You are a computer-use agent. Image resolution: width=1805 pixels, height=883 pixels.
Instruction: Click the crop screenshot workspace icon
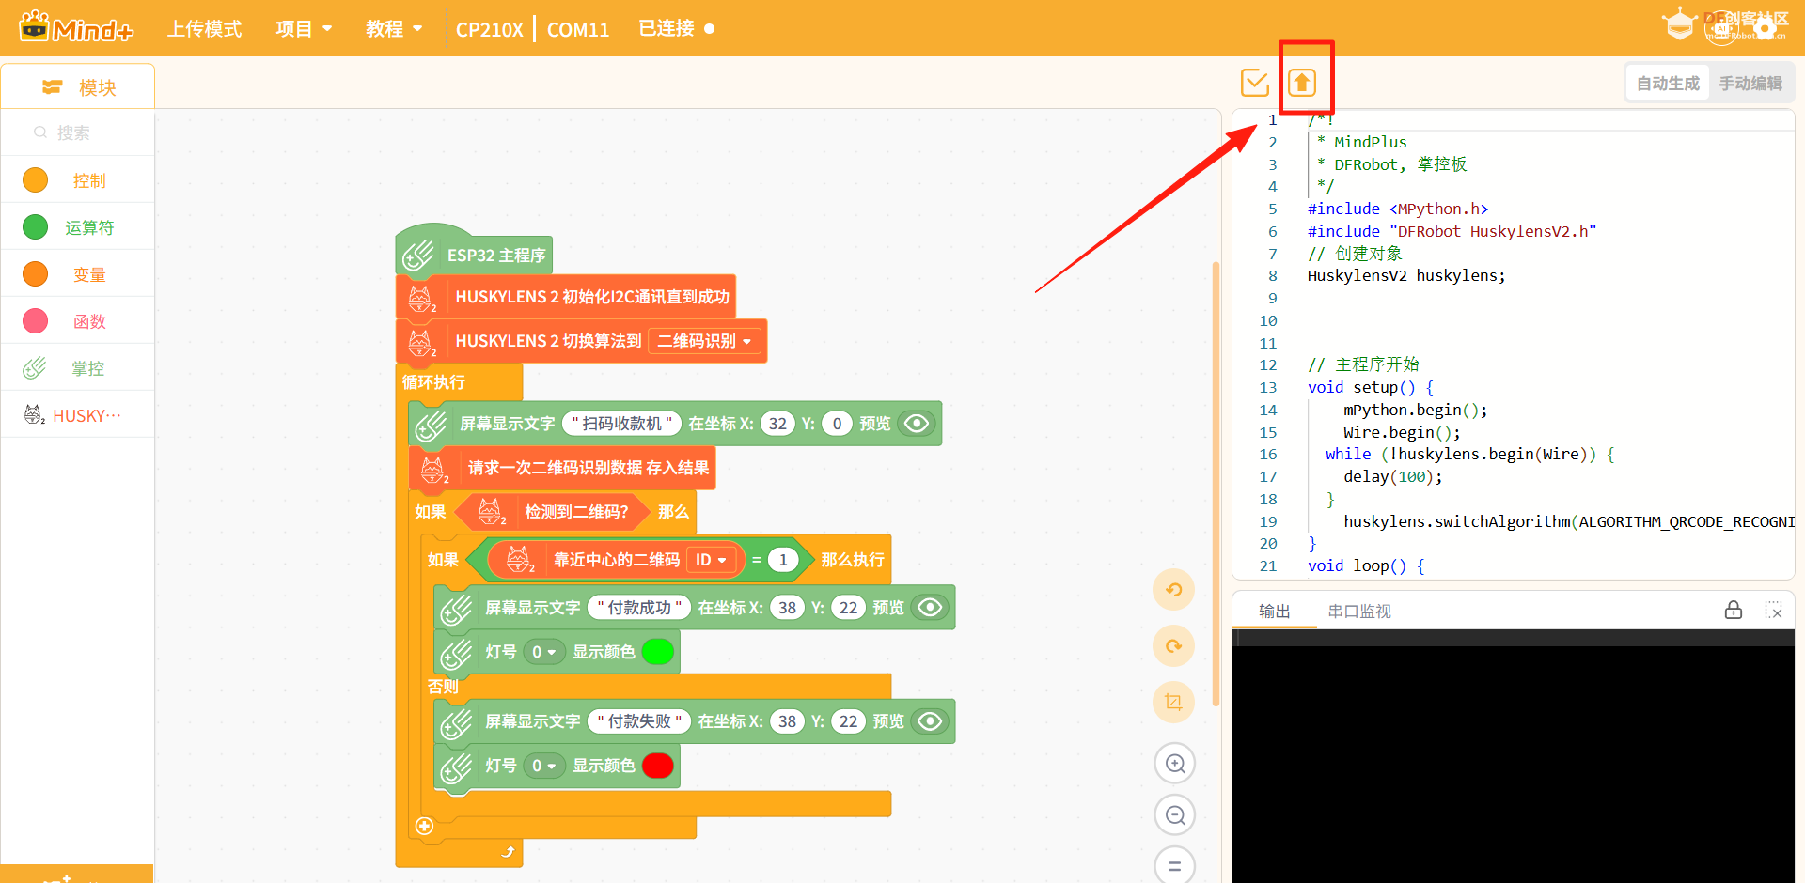click(1173, 702)
